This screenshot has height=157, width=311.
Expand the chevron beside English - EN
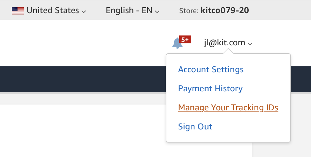pyautogui.click(x=157, y=11)
